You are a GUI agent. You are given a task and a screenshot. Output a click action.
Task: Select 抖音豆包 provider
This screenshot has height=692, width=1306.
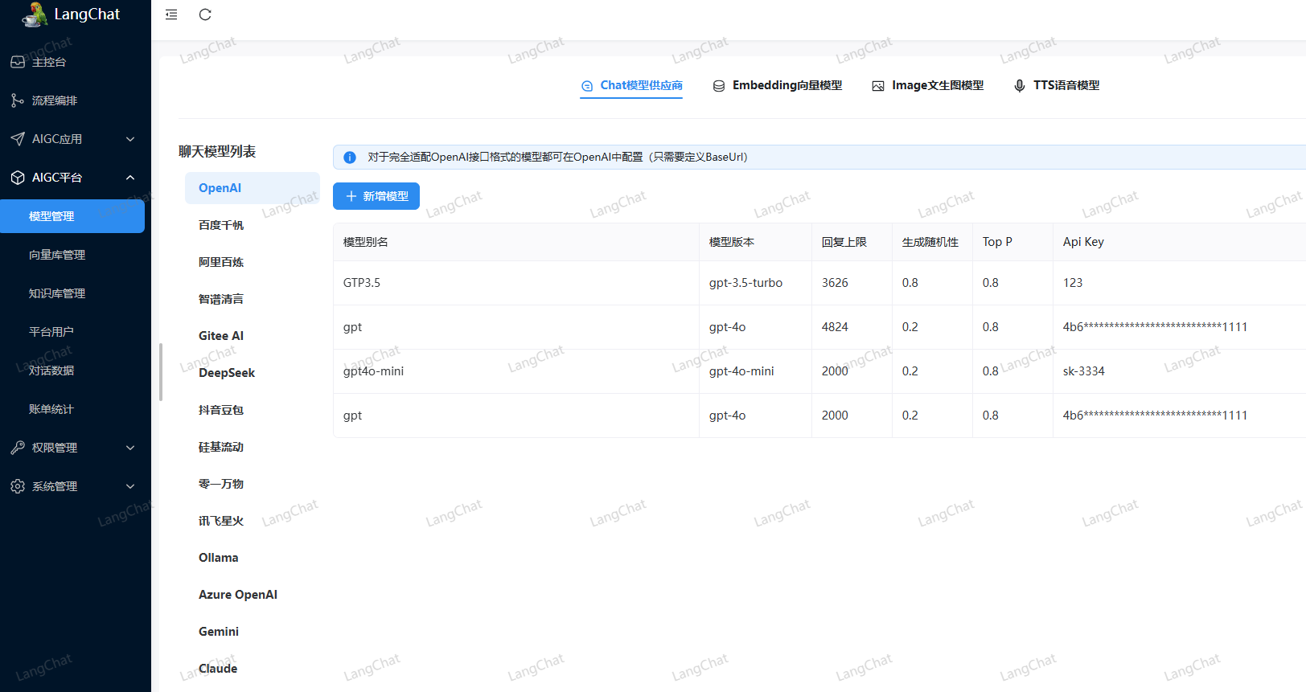[x=253, y=410]
